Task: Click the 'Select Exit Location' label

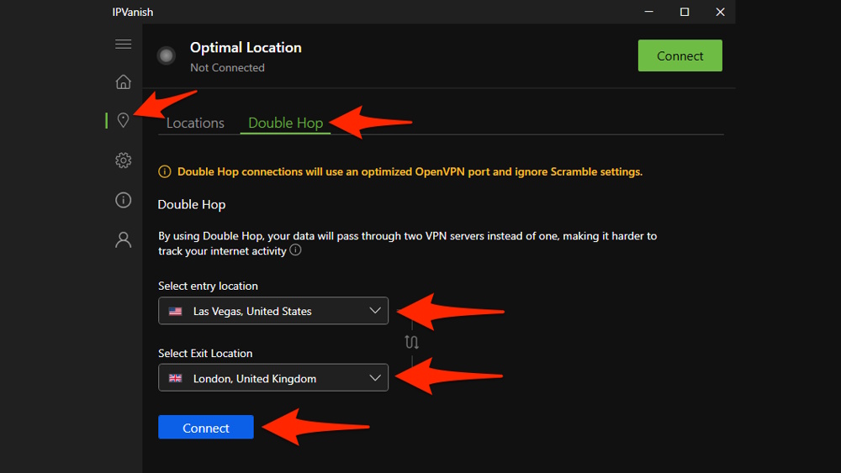Action: pyautogui.click(x=205, y=354)
